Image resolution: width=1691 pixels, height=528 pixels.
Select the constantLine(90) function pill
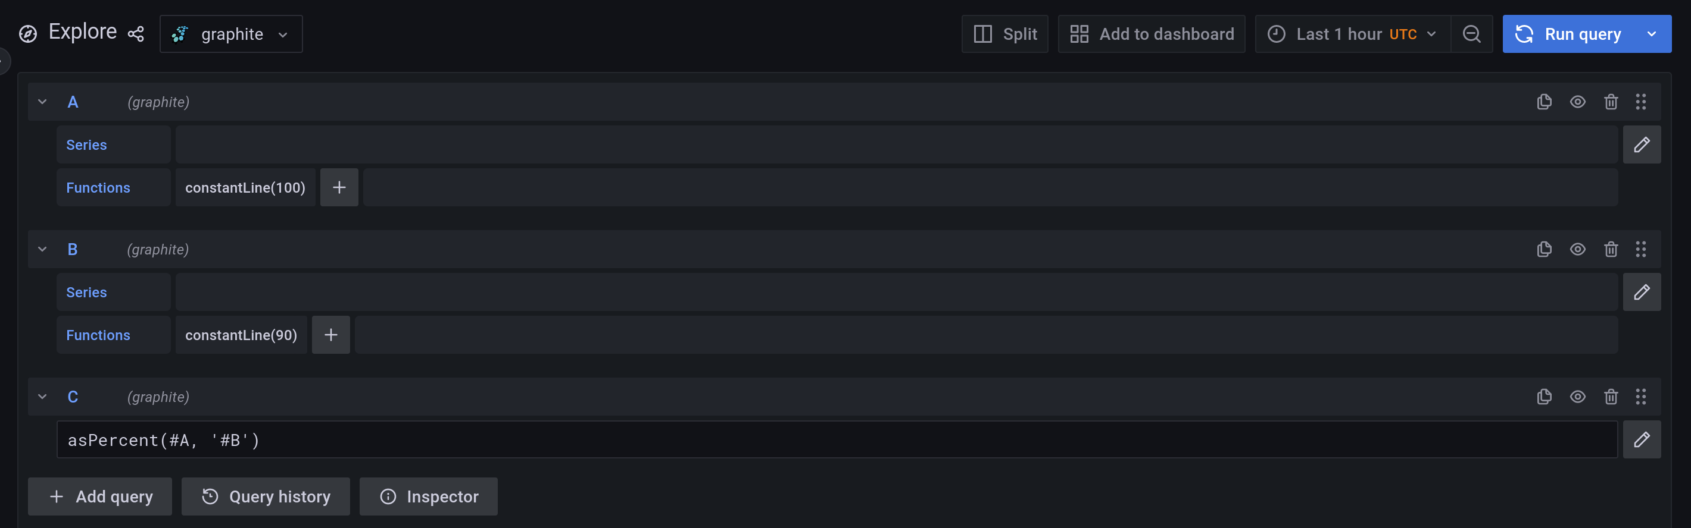241,335
